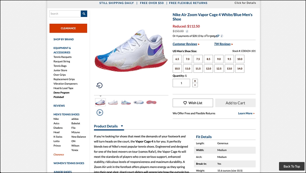The image size is (306, 173).
Task: Click the search magnifier icon button
Action: pyautogui.click(x=84, y=14)
